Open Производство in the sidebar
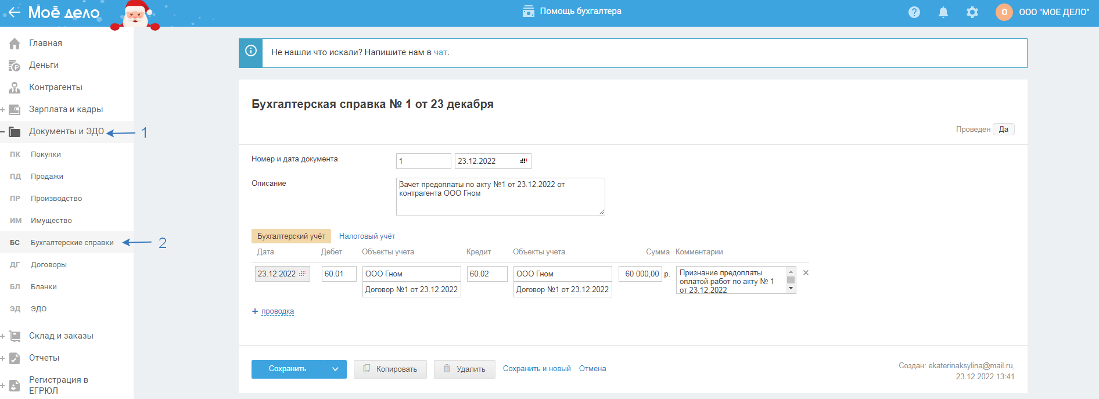1099x399 pixels. point(56,198)
